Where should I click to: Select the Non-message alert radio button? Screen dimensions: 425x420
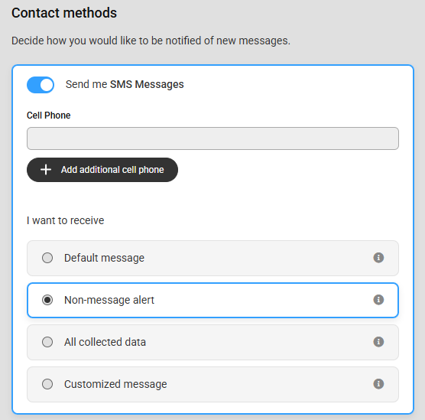click(47, 300)
